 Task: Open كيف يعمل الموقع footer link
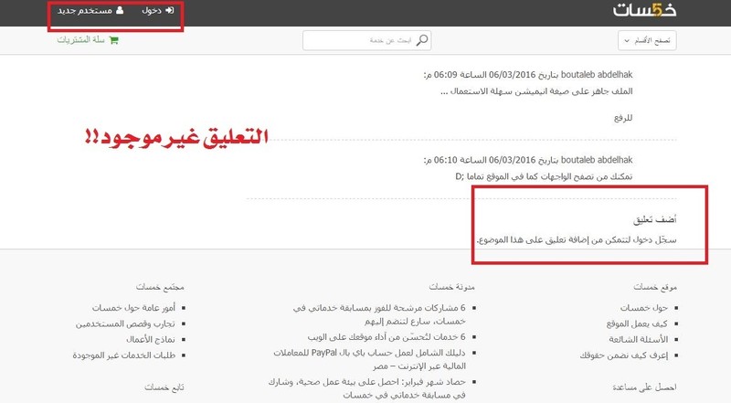coord(637,323)
